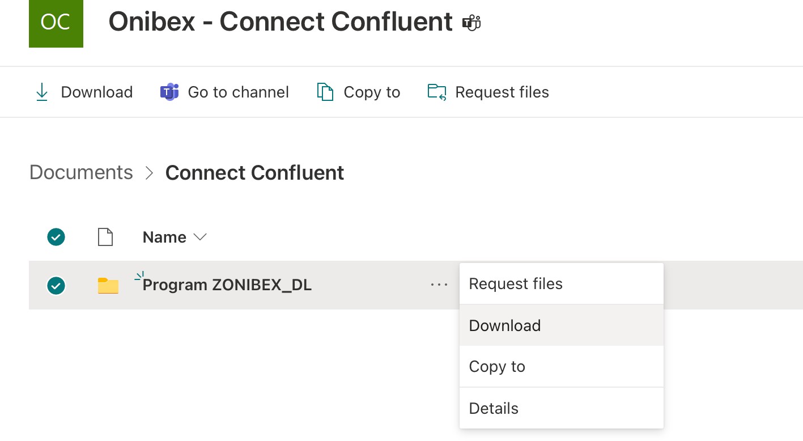The image size is (803, 441).
Task: Open the Program ZONIBEX_DL folder
Action: 227,285
